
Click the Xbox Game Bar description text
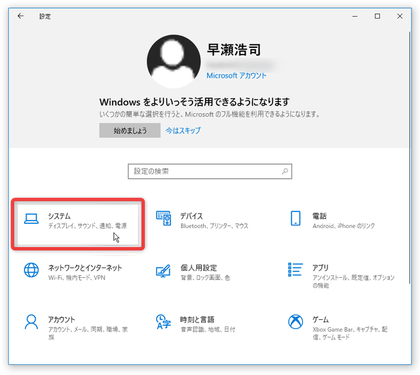tap(350, 333)
